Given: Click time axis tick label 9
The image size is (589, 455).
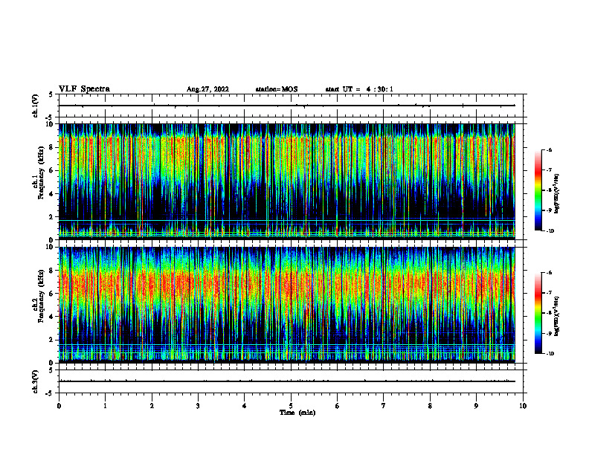Looking at the screenshot, I should click(476, 406).
